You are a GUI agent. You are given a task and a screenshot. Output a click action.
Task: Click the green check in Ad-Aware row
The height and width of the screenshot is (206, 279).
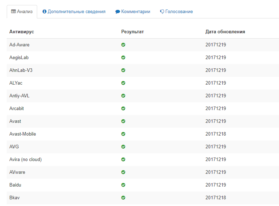coord(123,45)
